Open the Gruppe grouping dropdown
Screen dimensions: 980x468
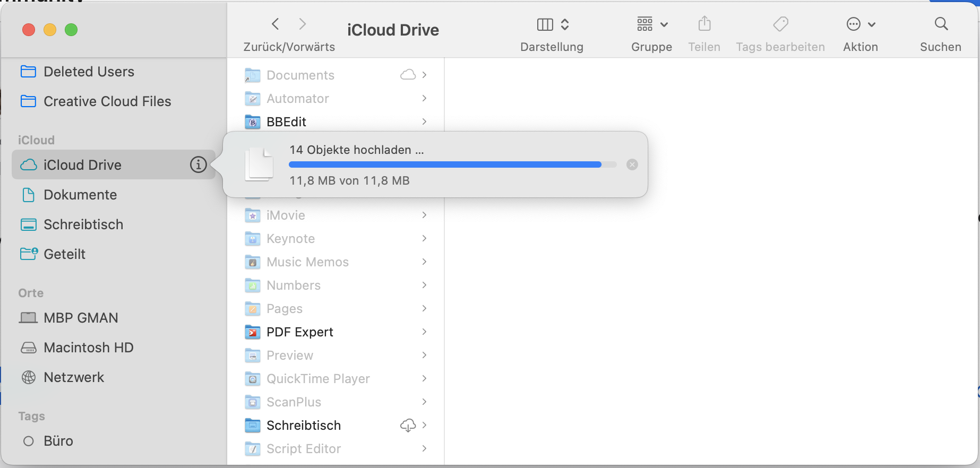[x=652, y=24]
